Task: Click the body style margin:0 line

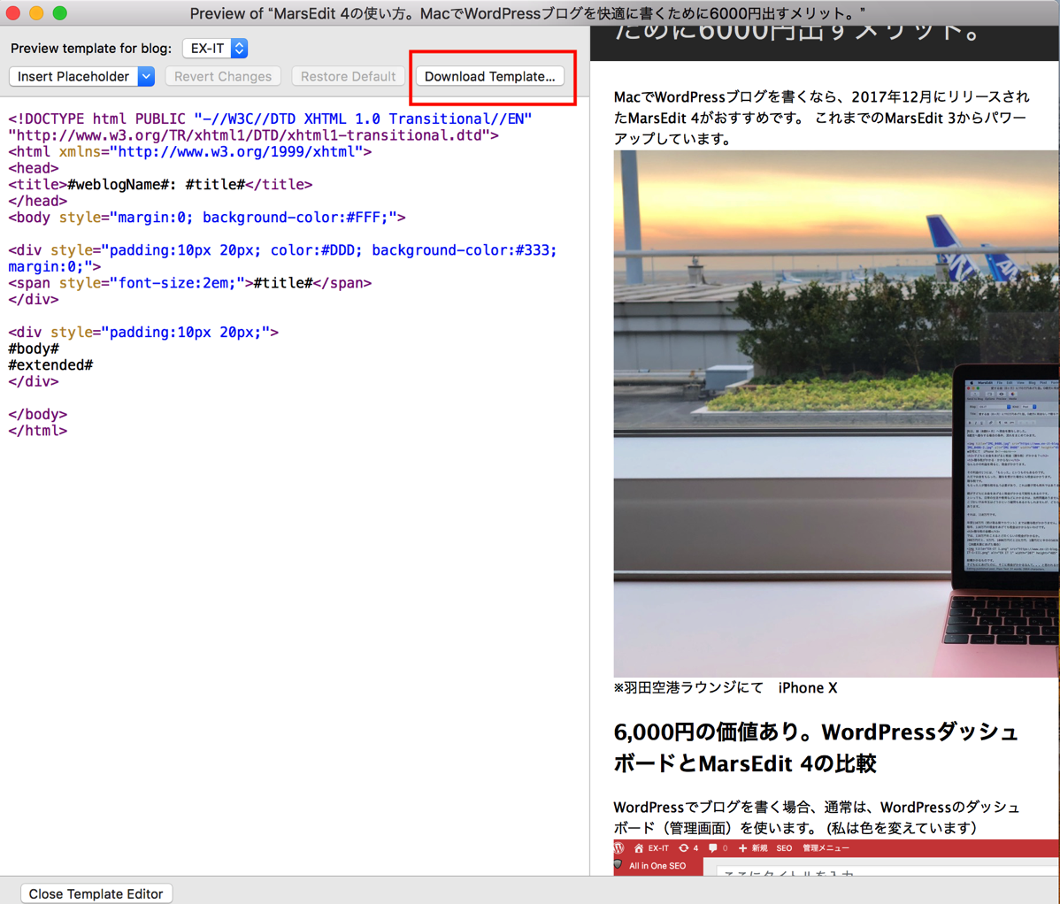Action: (207, 218)
